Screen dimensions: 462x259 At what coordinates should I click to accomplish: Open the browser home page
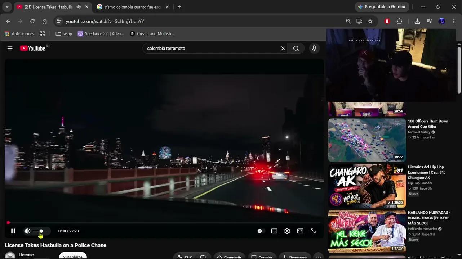click(45, 21)
